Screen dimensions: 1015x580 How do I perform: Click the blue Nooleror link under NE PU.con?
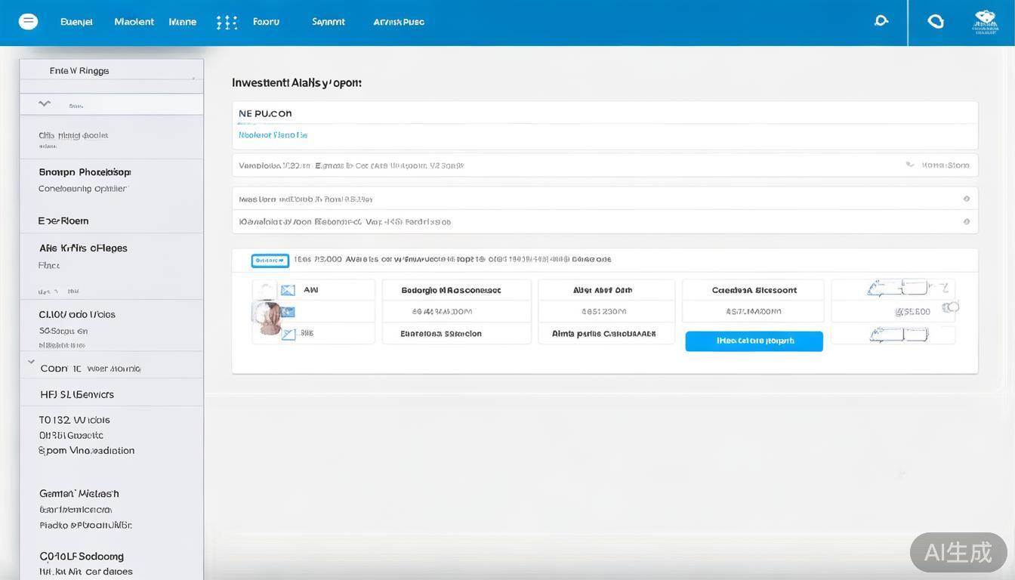coord(273,135)
